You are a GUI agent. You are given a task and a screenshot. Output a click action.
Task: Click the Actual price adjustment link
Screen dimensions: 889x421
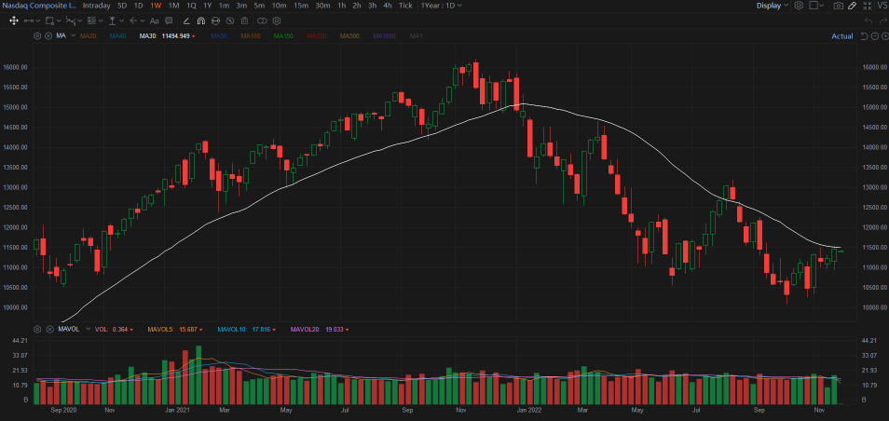tap(842, 35)
